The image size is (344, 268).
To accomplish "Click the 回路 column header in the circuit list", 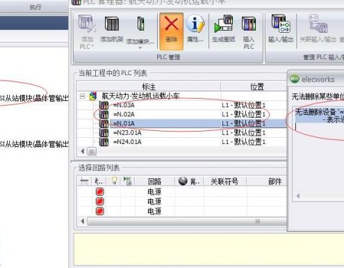I will (154, 181).
